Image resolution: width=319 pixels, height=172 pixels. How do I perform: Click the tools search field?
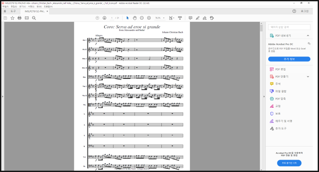(x=289, y=27)
